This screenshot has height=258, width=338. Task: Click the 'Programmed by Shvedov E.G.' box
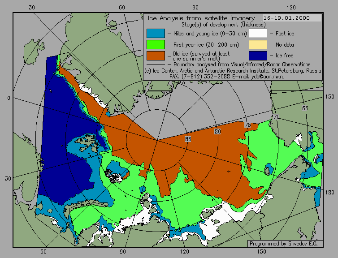(x=285, y=244)
